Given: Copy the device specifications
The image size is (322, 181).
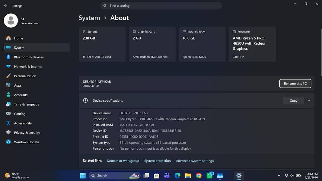Looking at the screenshot, I should coord(293,100).
